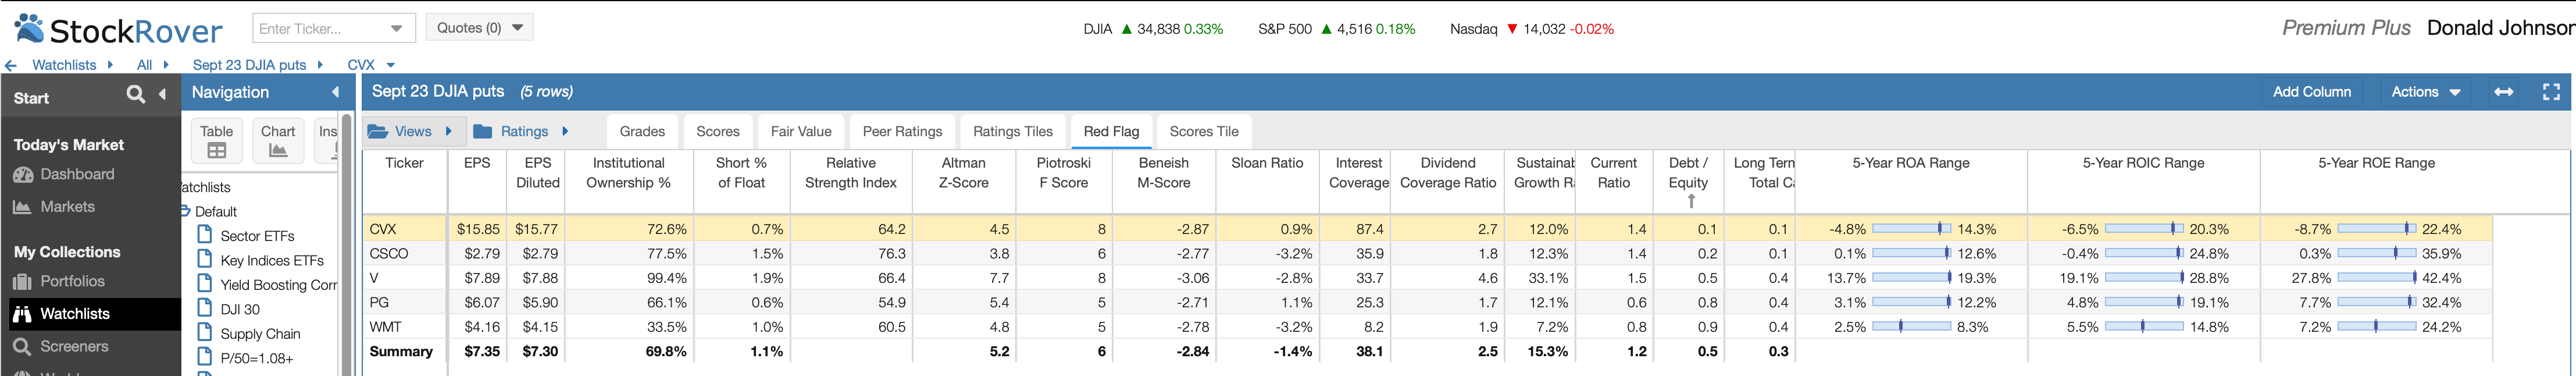The height and width of the screenshot is (376, 2576).
Task: Open the Yield Boosting watchlist
Action: (x=278, y=285)
